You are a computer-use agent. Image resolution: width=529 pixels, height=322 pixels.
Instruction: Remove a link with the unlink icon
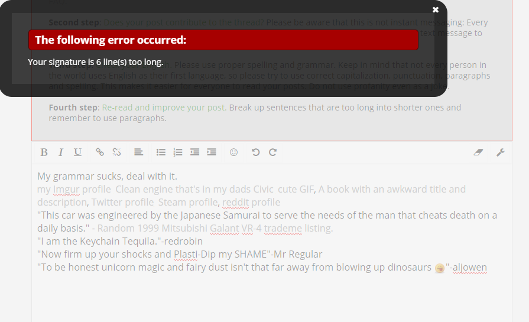pos(116,152)
